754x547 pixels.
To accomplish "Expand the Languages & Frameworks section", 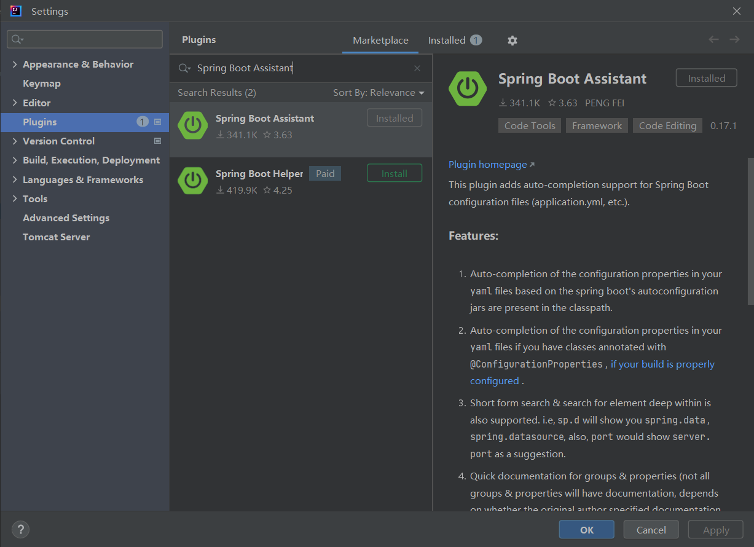I will coord(15,180).
